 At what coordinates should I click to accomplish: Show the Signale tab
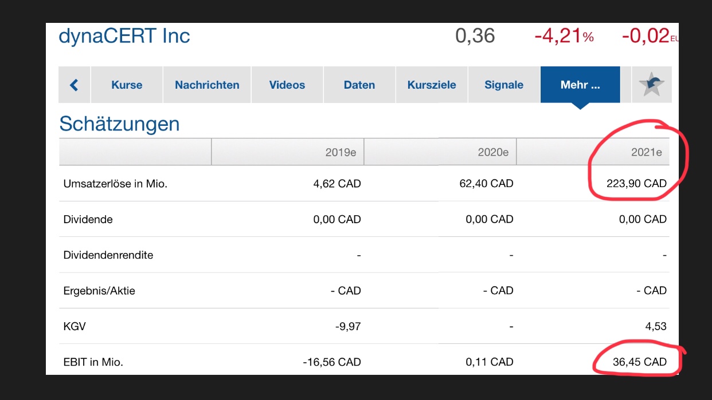[x=504, y=85]
